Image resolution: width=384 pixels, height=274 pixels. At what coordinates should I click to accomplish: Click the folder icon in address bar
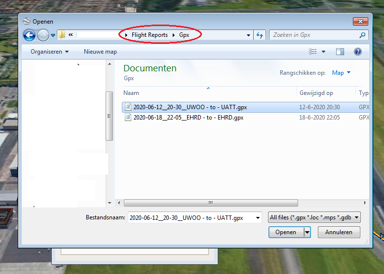click(x=62, y=34)
